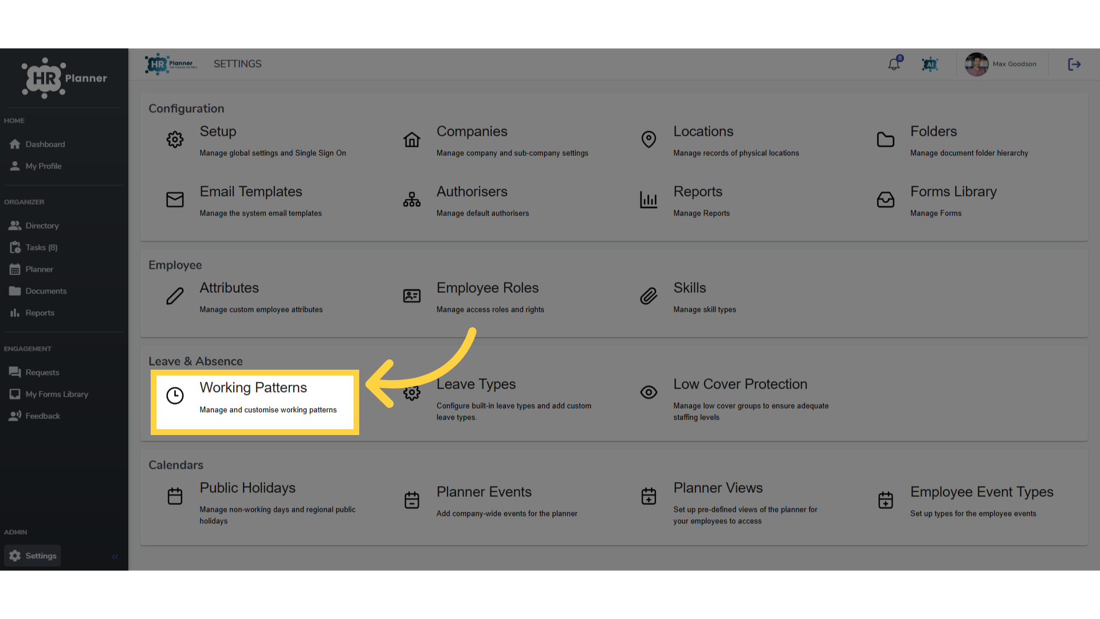Viewport: 1100px width, 619px height.
Task: Open Max Goodson profile avatar
Action: [x=976, y=64]
